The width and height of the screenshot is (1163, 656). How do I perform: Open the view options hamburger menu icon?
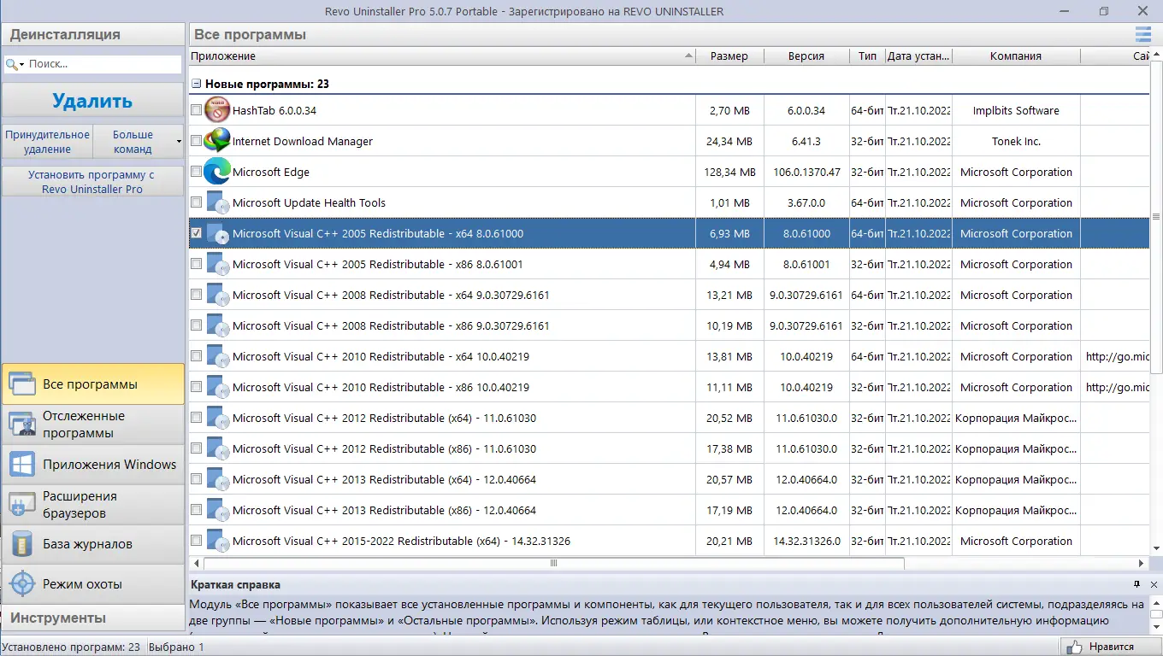point(1142,34)
